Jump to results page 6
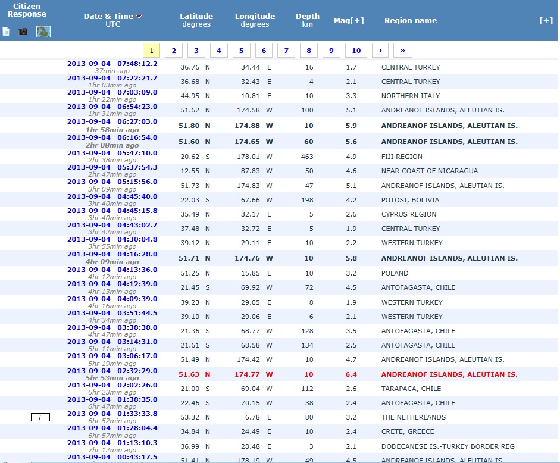560x463 pixels. [x=264, y=51]
